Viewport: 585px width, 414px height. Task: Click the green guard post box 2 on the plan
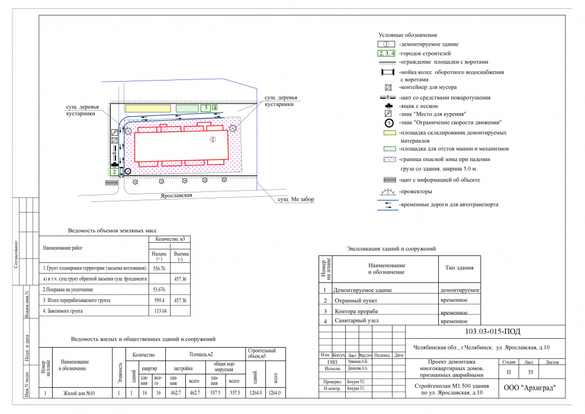click(x=115, y=172)
